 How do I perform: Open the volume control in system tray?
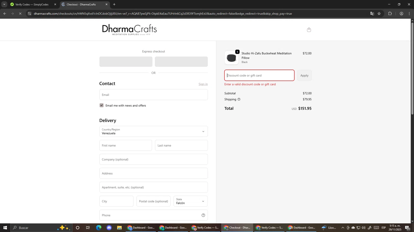[363, 228]
